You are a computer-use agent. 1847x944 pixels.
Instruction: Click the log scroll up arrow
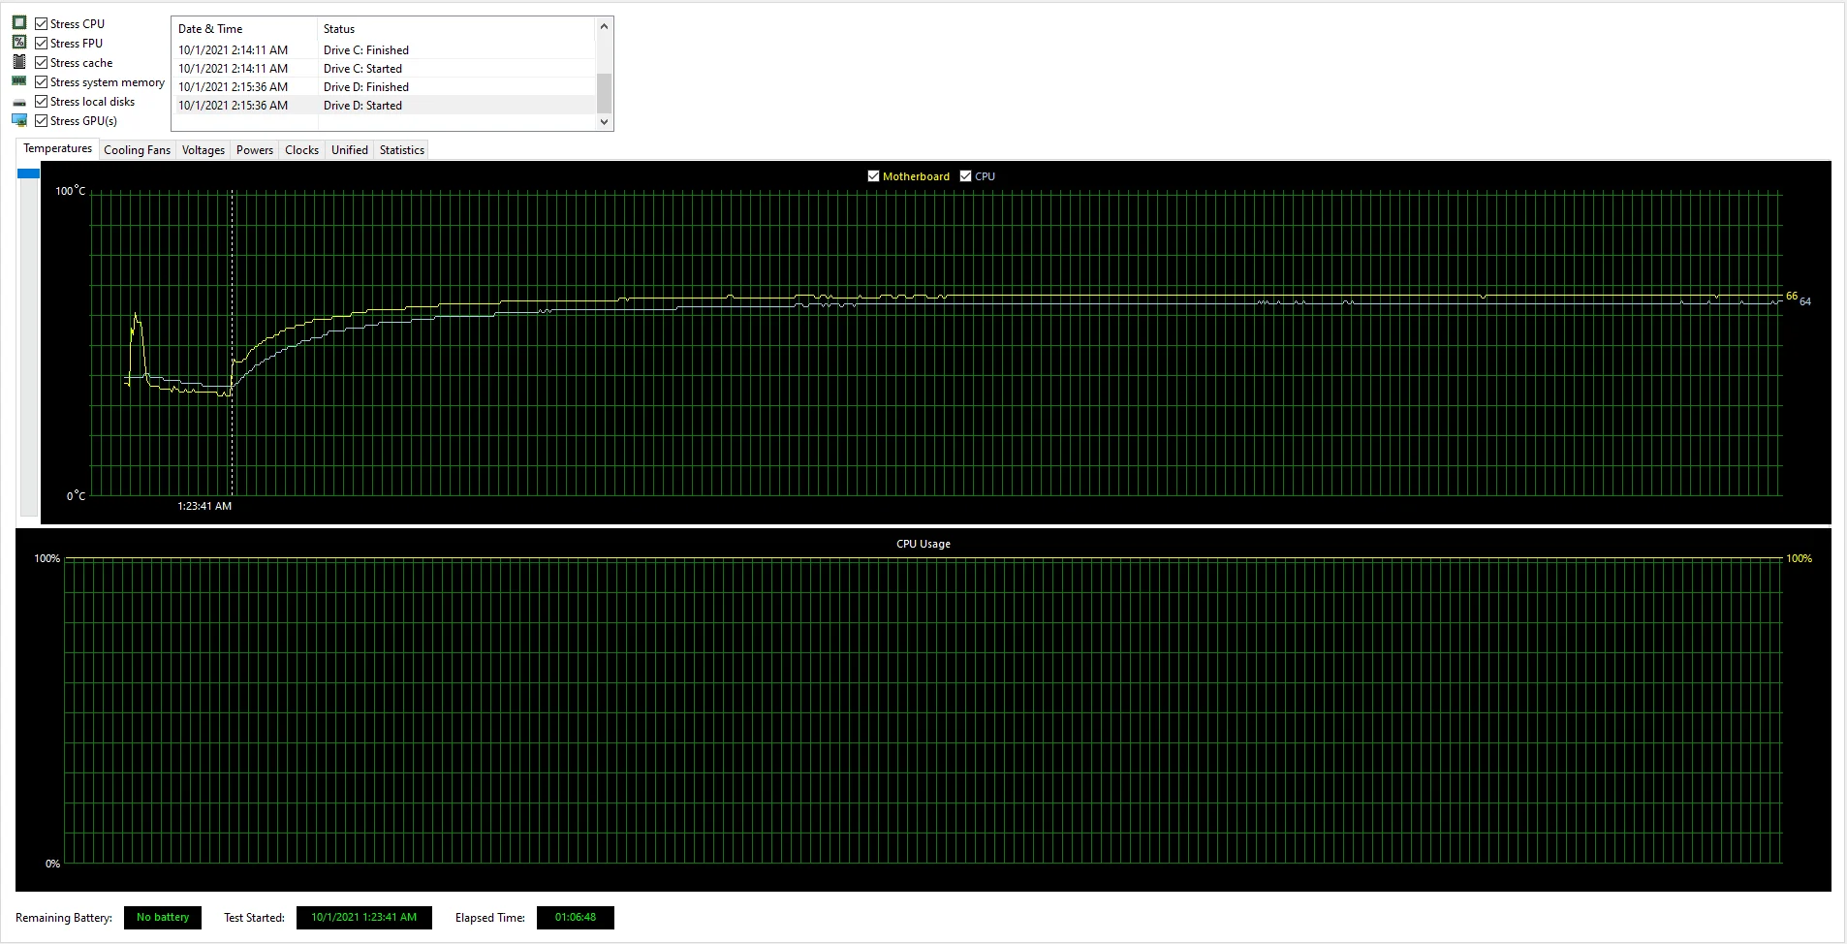coord(604,26)
